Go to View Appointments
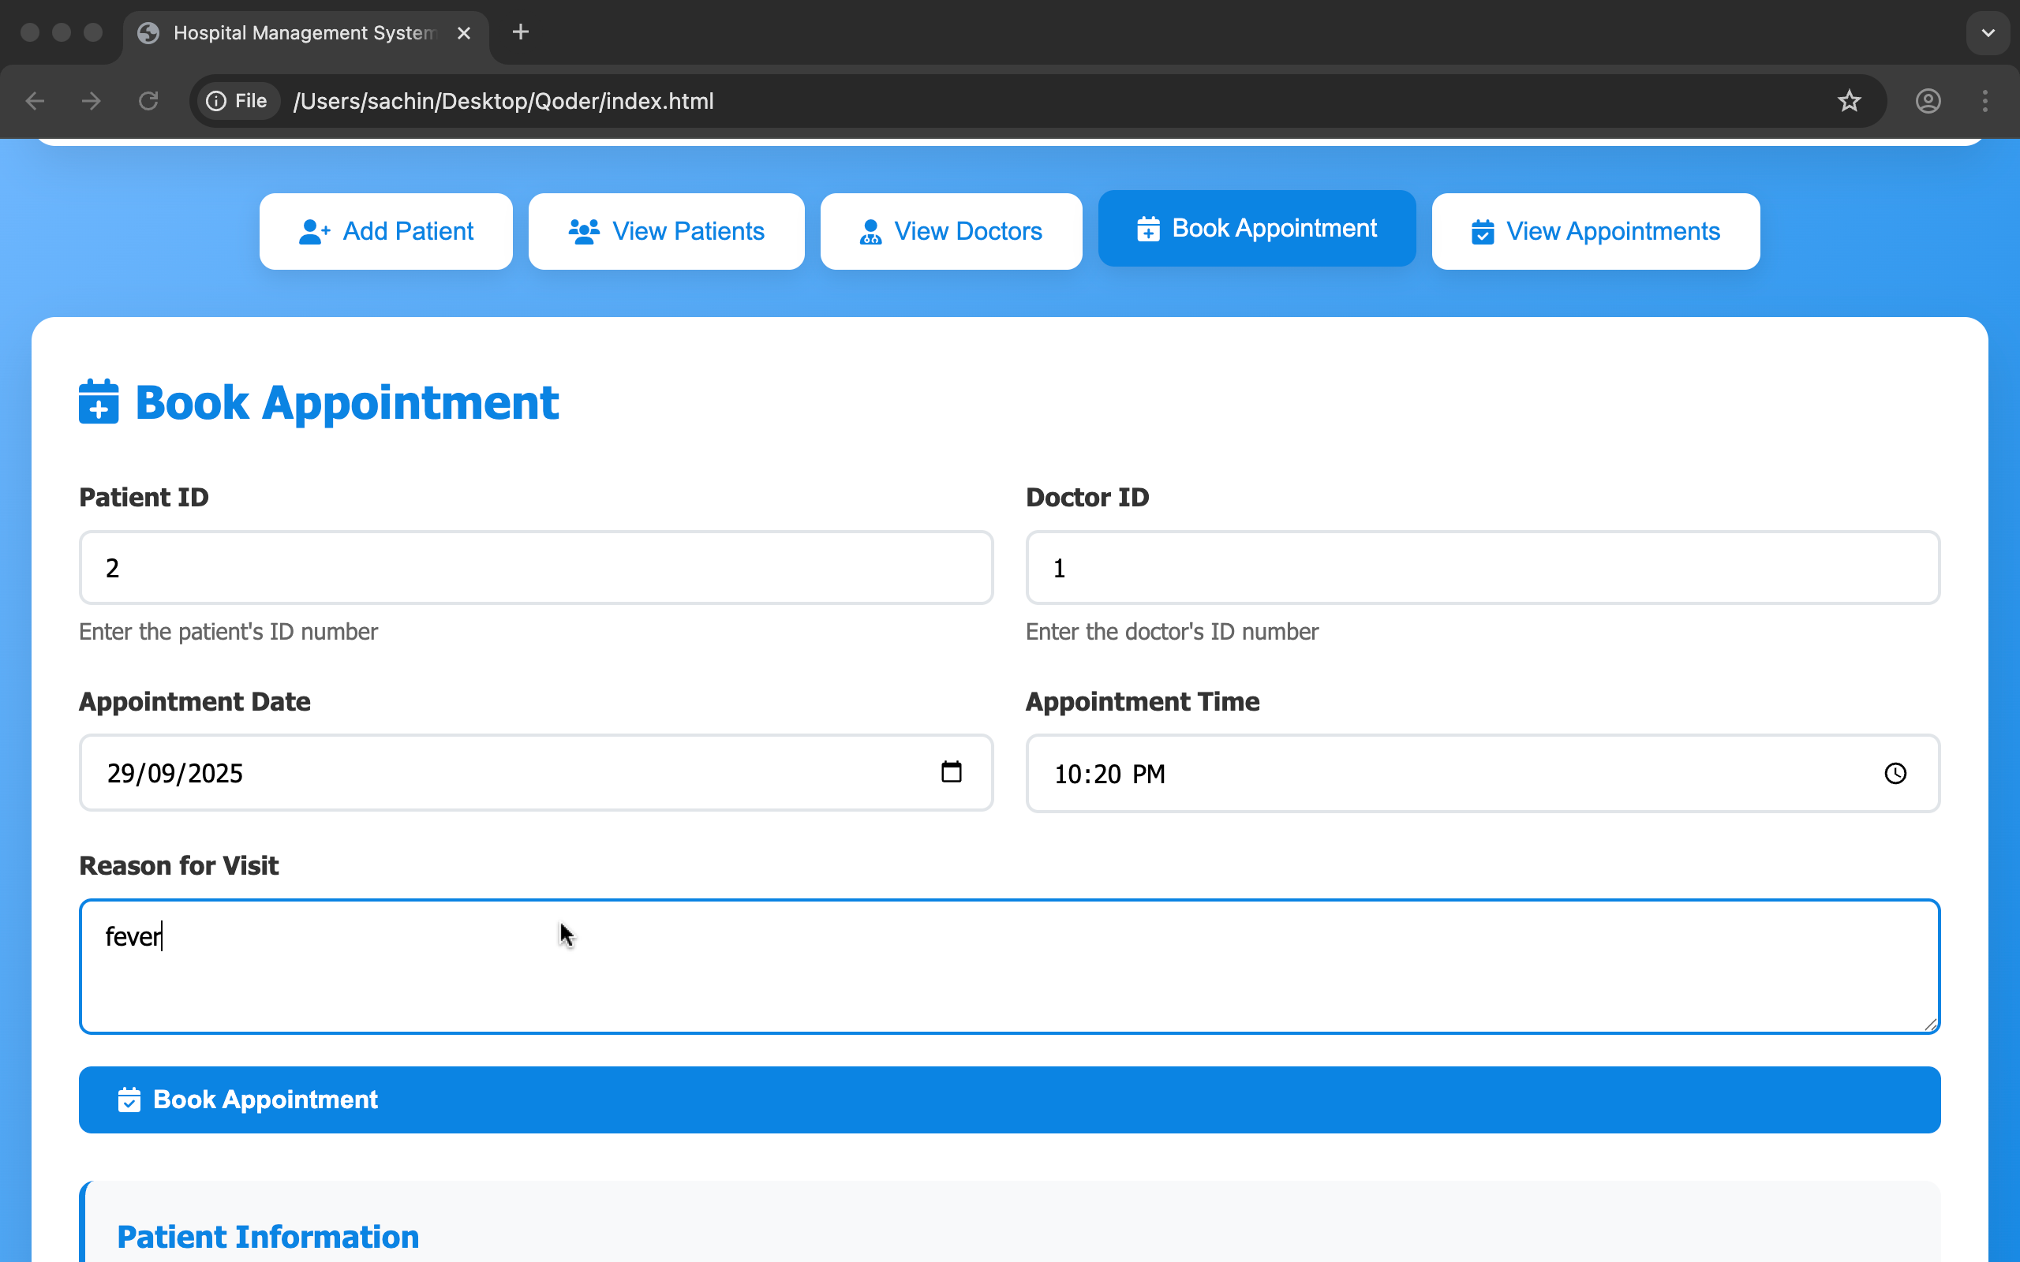This screenshot has height=1262, width=2020. 1595,231
